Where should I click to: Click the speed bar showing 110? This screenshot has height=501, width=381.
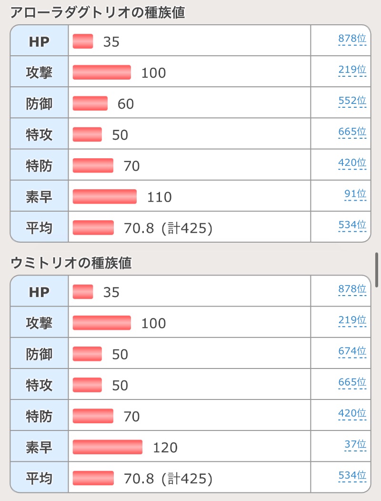[x=104, y=196]
